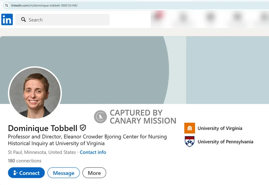
Task: Click the verification shield badge beside name
Action: tap(83, 128)
